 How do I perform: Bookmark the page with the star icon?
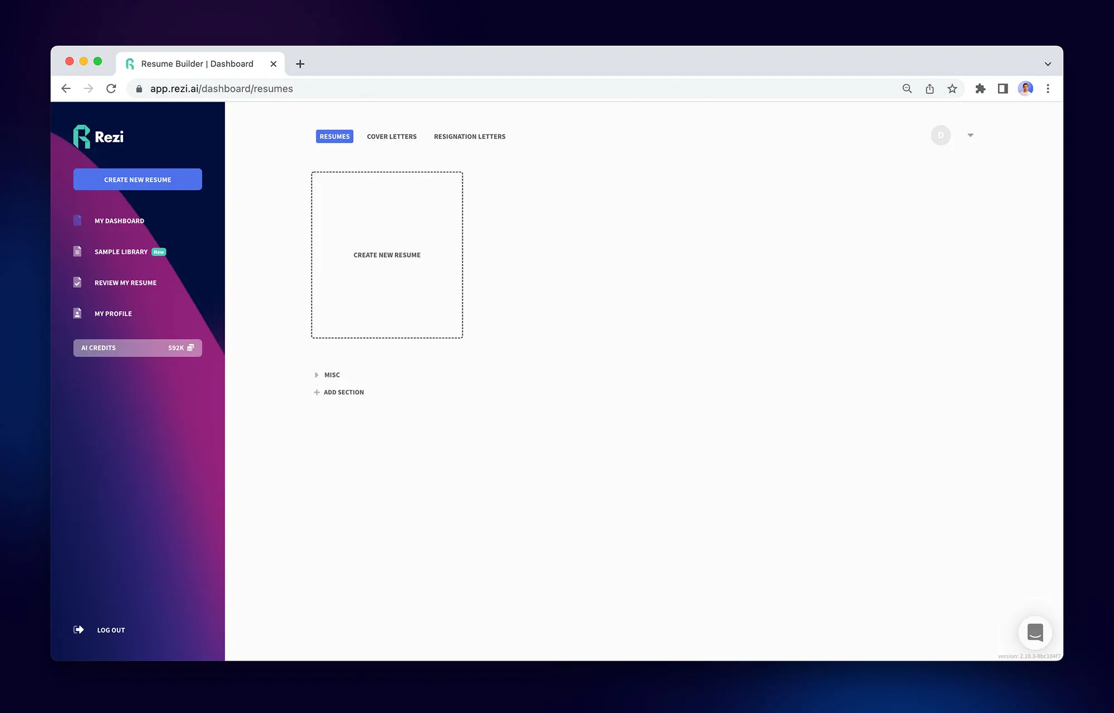(952, 88)
